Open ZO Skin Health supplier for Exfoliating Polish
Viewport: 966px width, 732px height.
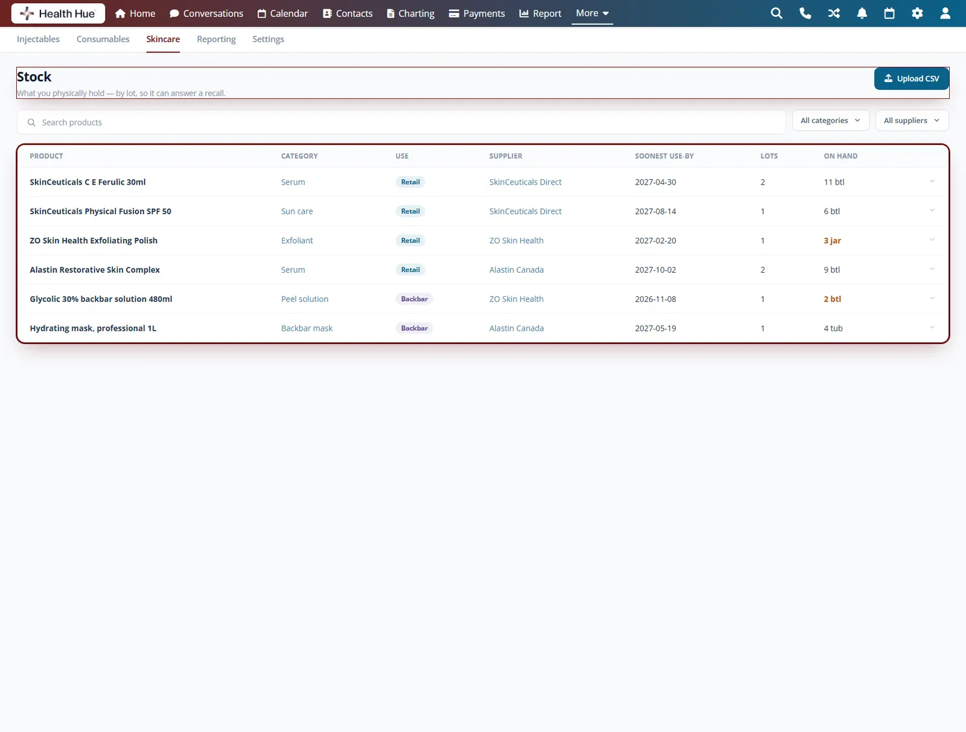[x=516, y=240]
